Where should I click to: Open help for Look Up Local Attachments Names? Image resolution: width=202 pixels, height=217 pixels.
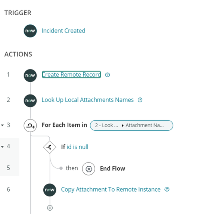[x=140, y=100]
